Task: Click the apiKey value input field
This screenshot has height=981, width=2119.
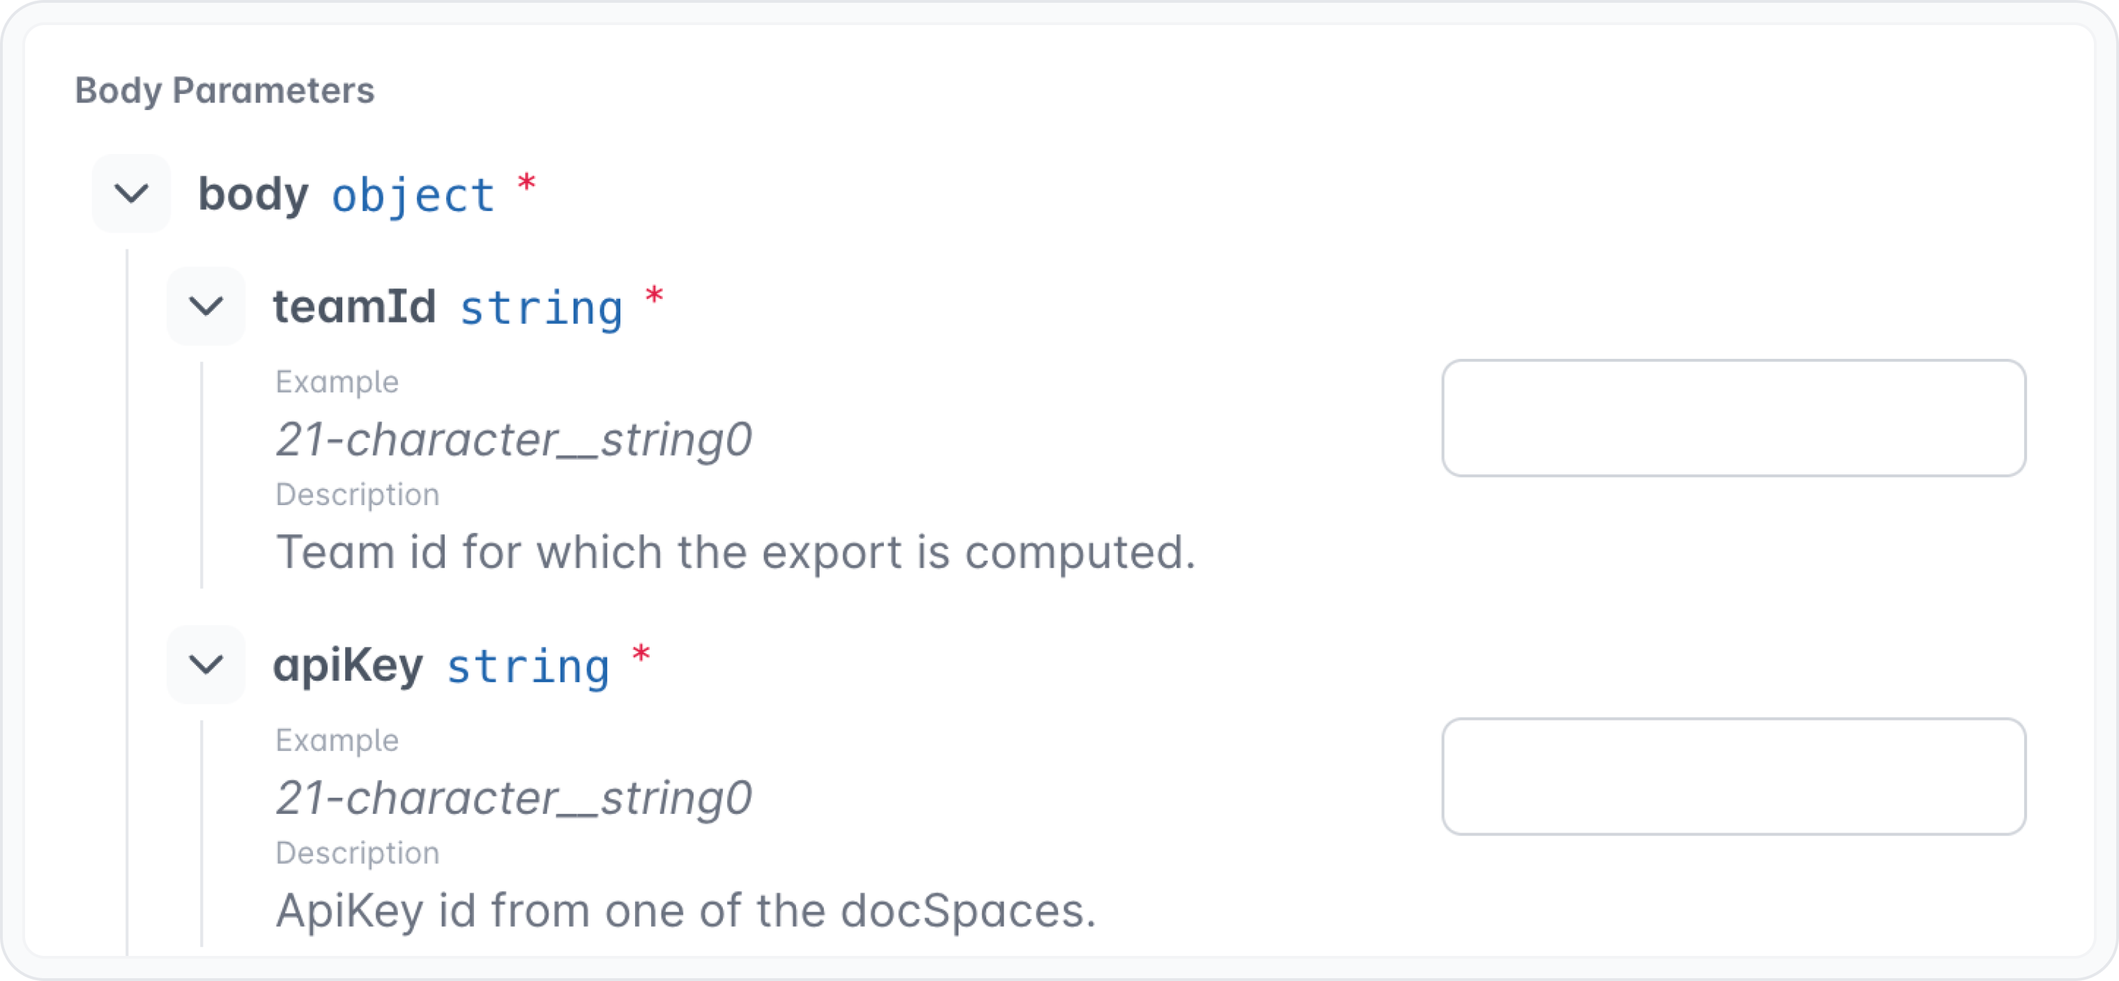Action: [1734, 776]
